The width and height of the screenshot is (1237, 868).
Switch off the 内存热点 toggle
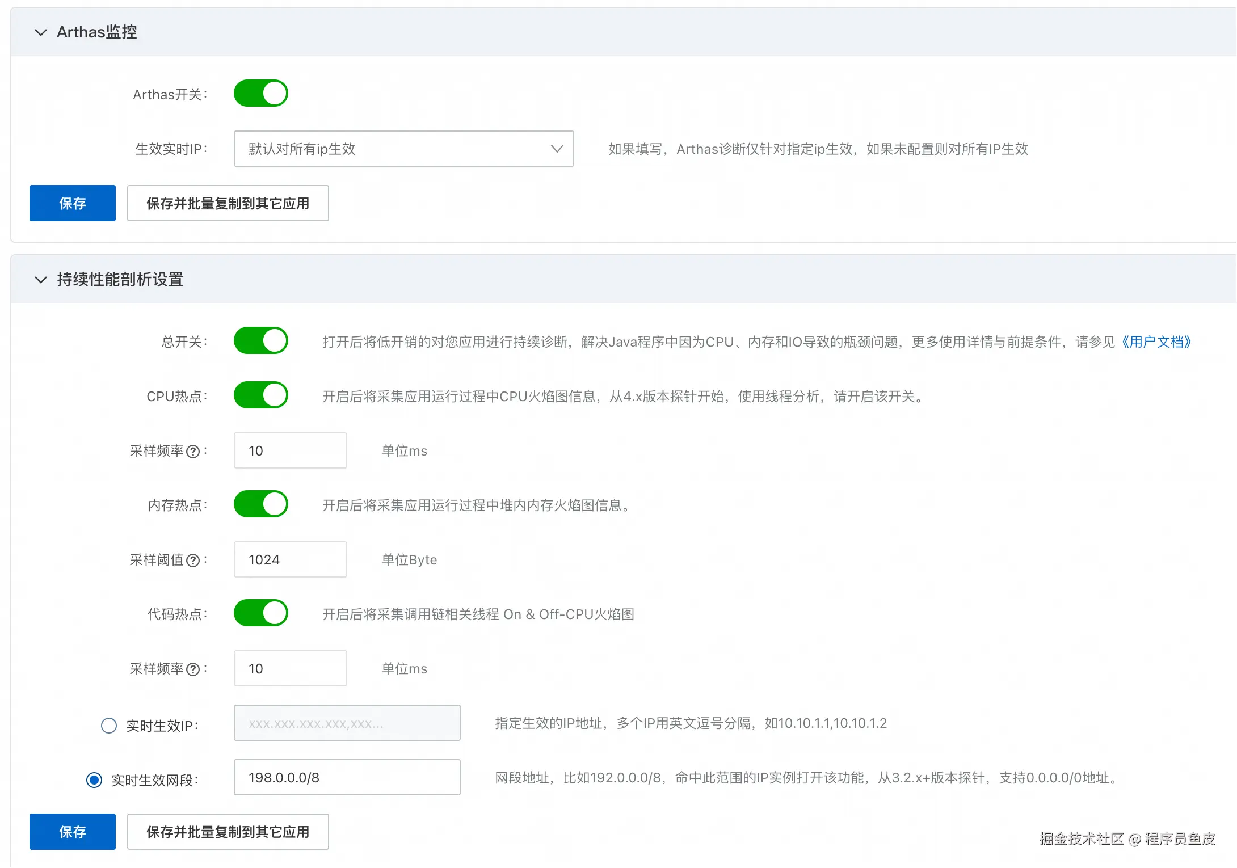[x=261, y=504]
